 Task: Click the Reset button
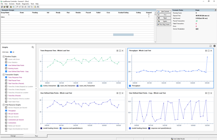coord(164,18)
